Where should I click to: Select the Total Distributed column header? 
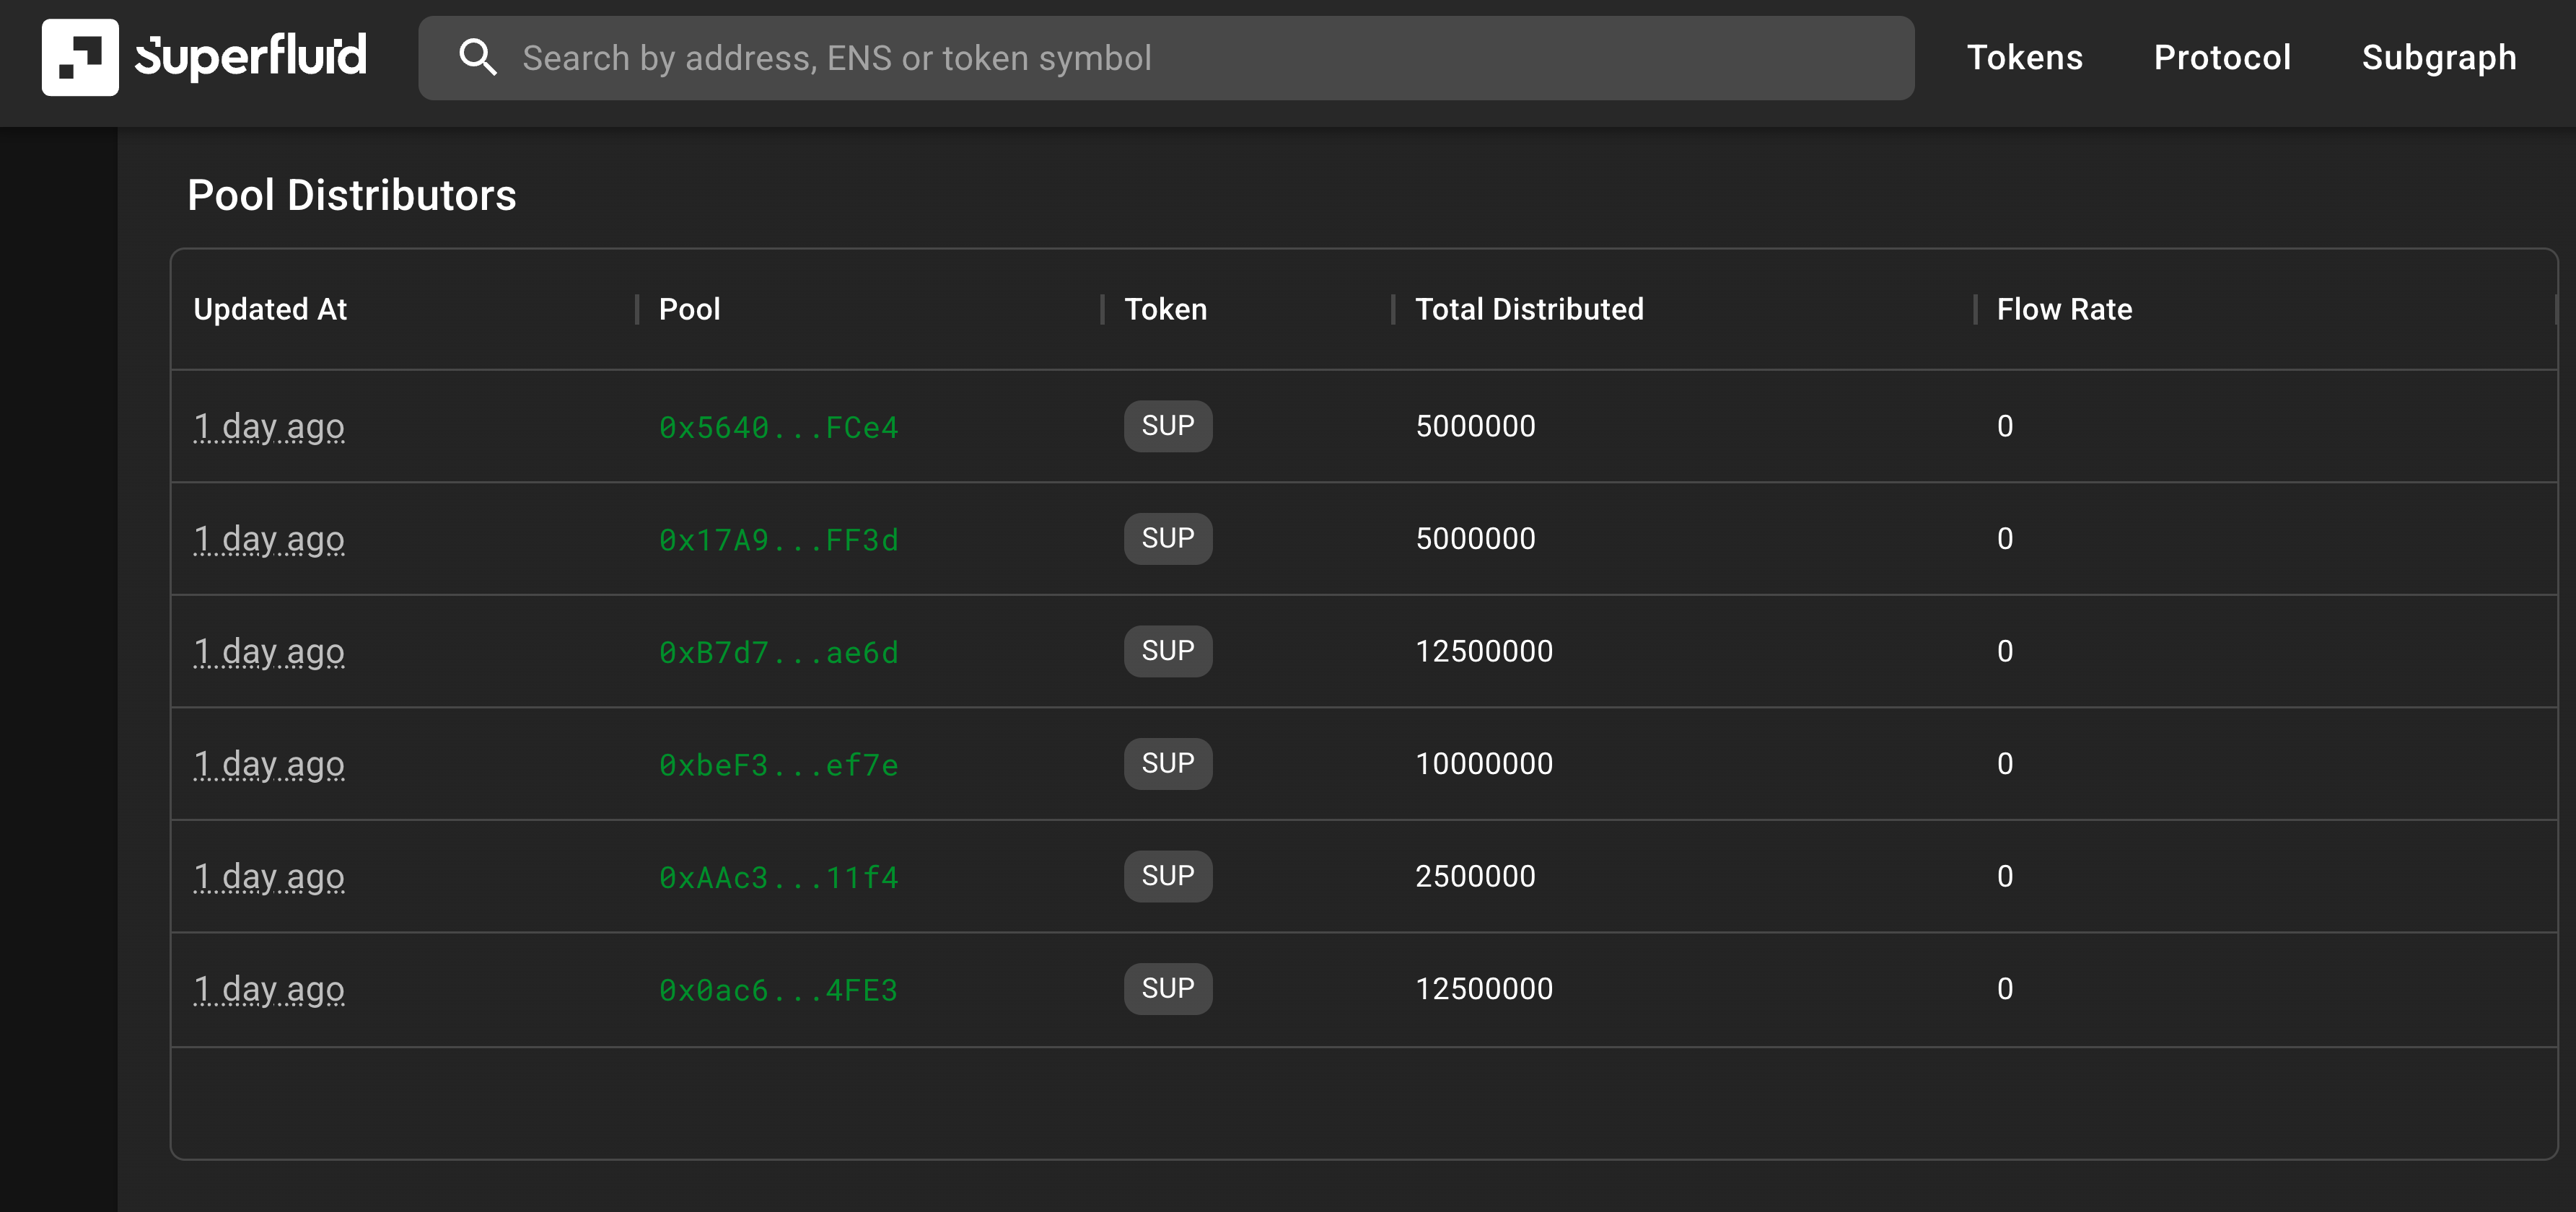pos(1529,309)
